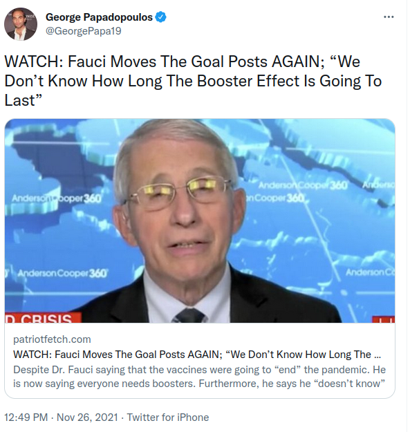The width and height of the screenshot is (410, 432).
Task: Click the tweet text about booster effect
Action: point(193,80)
